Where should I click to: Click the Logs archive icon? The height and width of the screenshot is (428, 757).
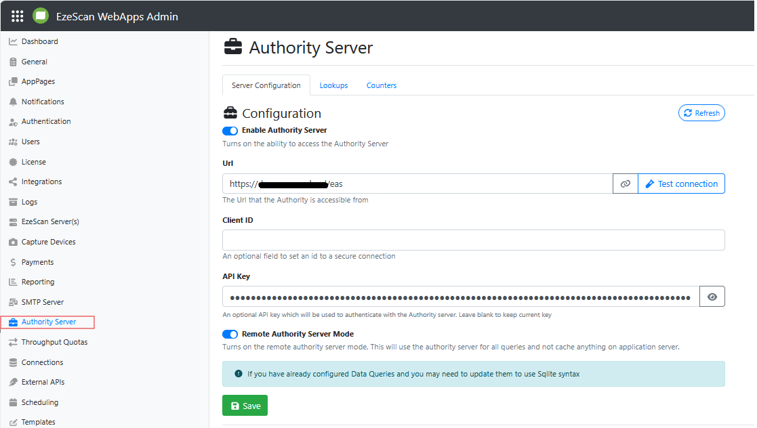click(13, 202)
